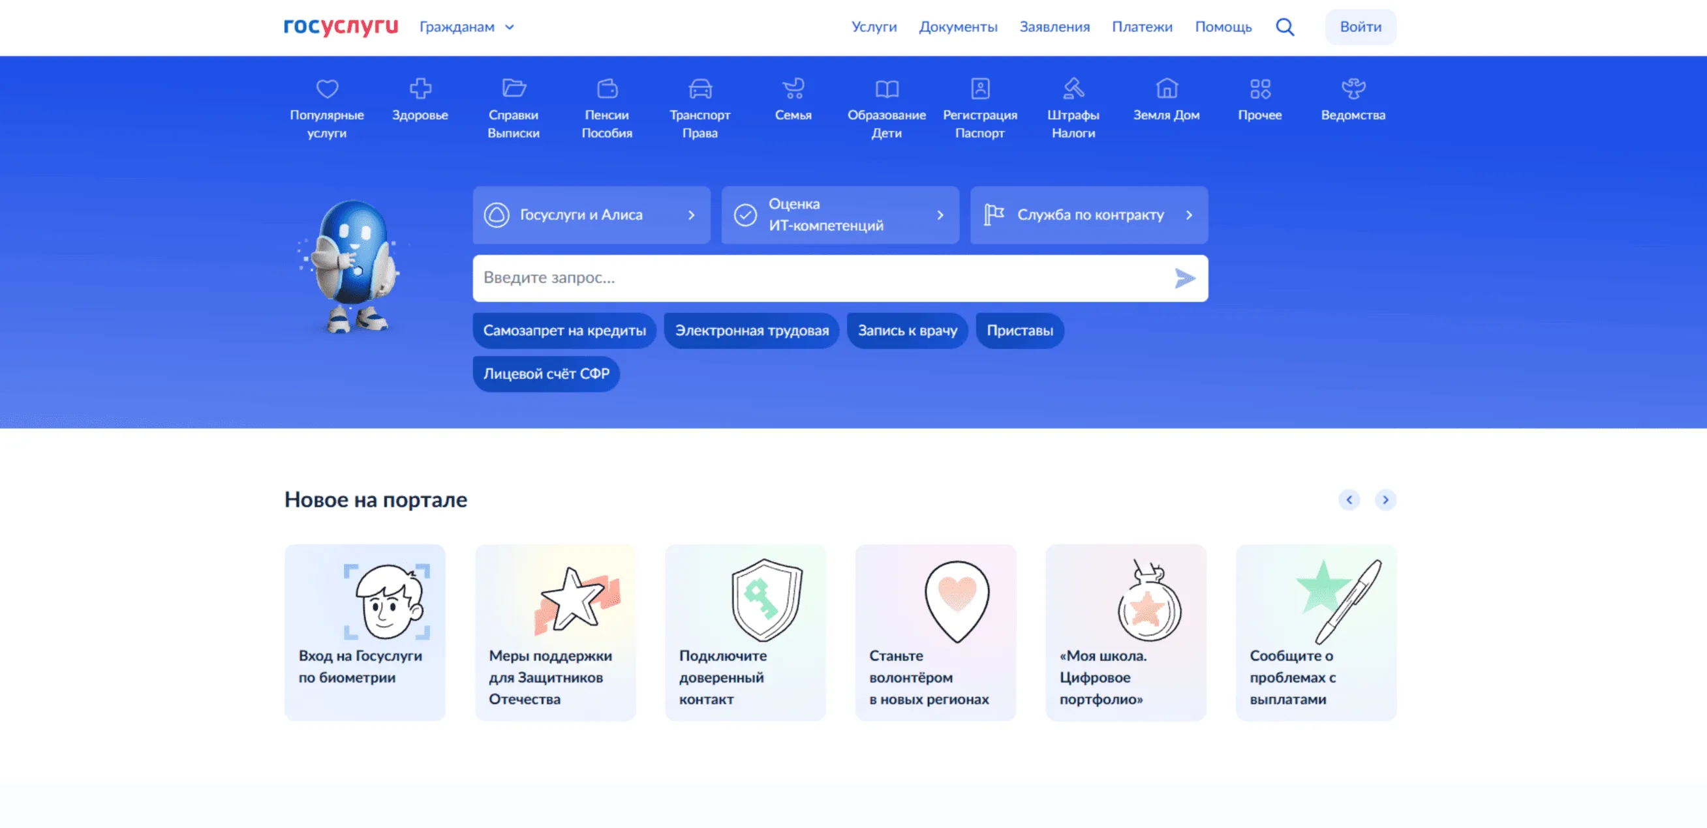This screenshot has width=1707, height=828.
Task: Click the Госуслуги logo
Action: pyautogui.click(x=341, y=27)
